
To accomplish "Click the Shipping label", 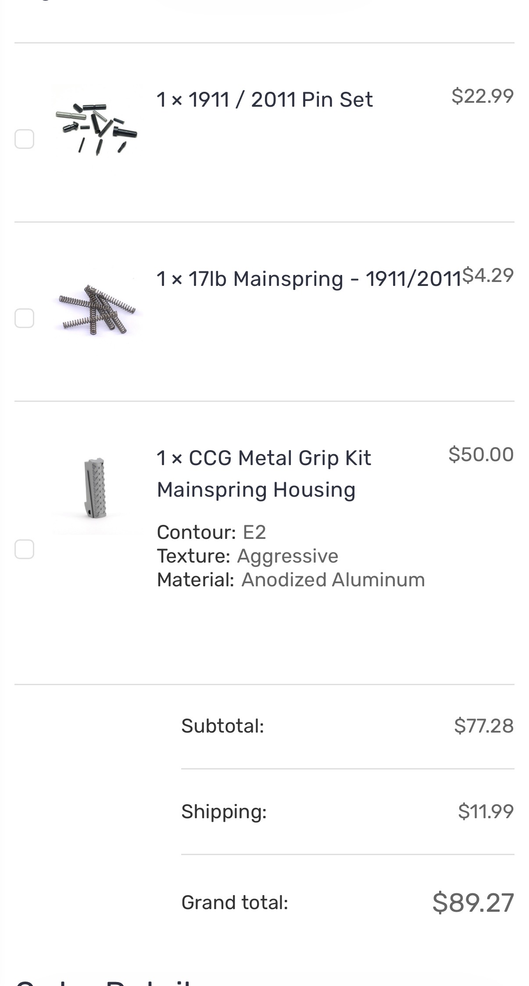I will click(x=224, y=812).
